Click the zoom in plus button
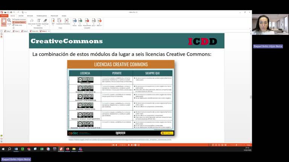This screenshot has height=162, width=289. click(x=244, y=145)
